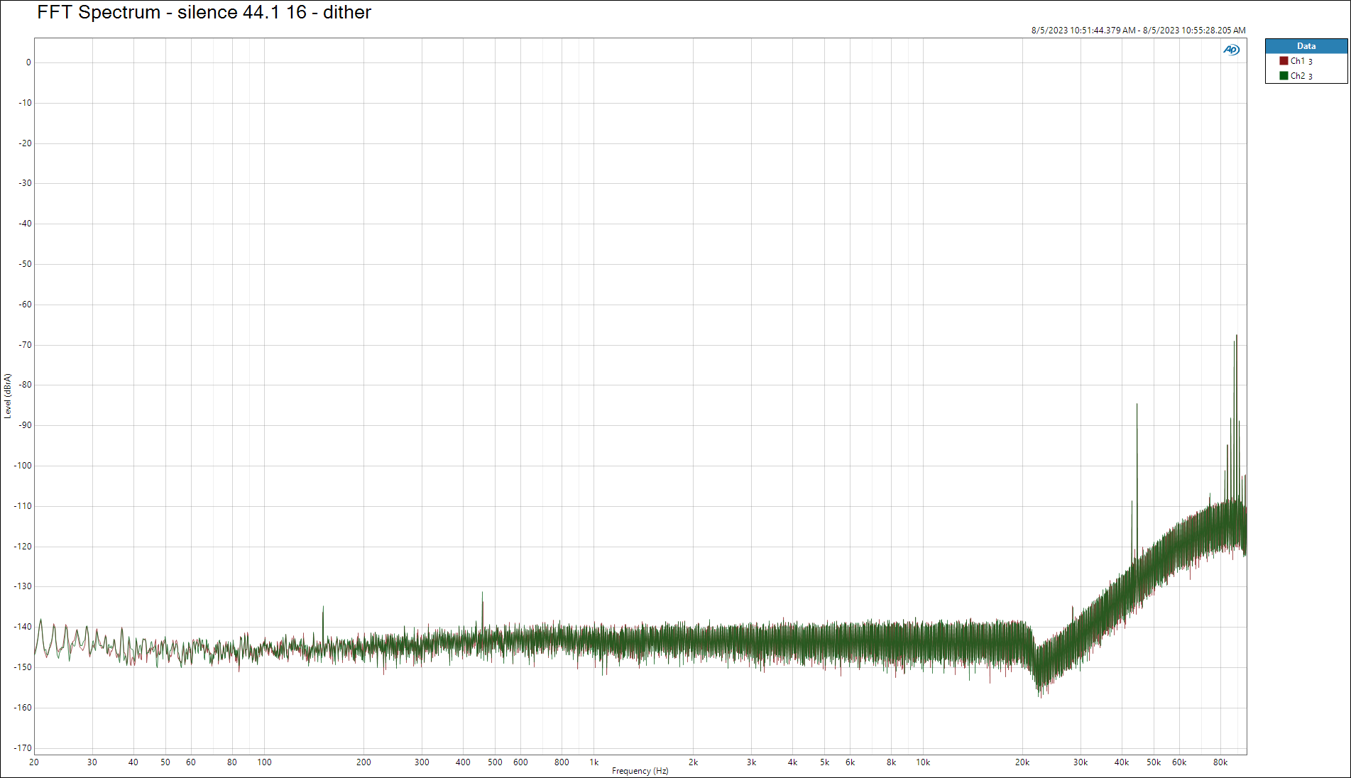Click the -170 level axis label
The width and height of the screenshot is (1351, 778).
click(x=23, y=748)
